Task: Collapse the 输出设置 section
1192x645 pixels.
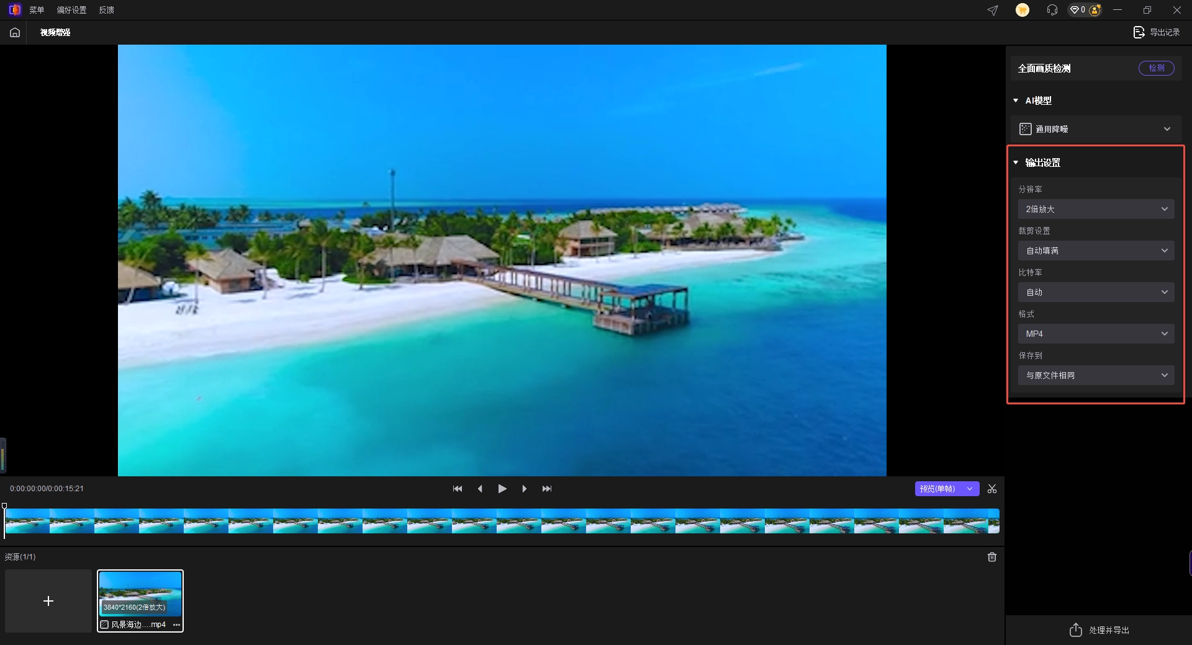Action: point(1016,162)
